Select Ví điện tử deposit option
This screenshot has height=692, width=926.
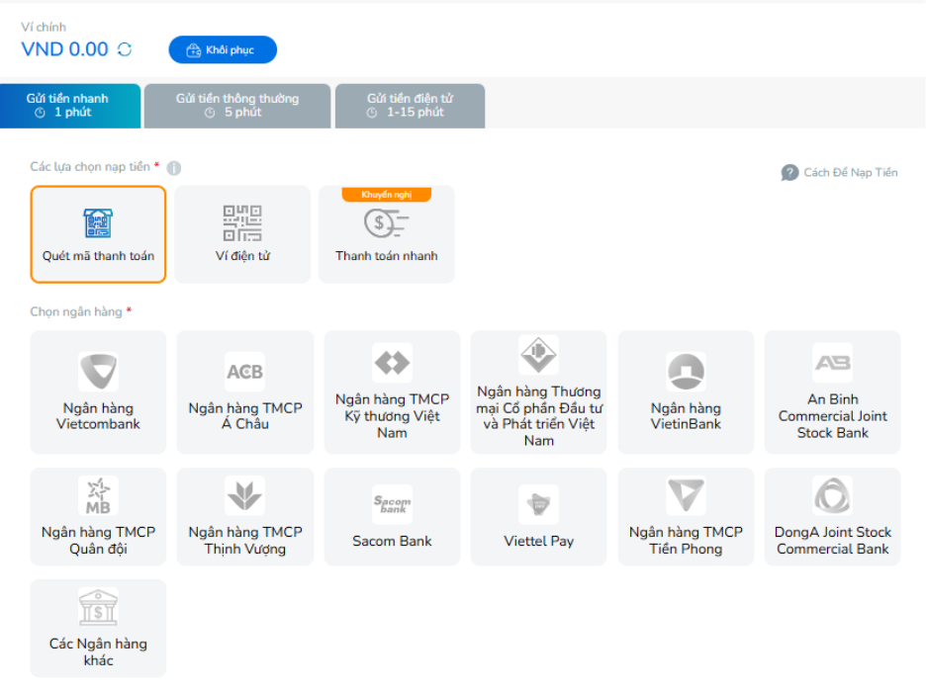click(x=242, y=234)
